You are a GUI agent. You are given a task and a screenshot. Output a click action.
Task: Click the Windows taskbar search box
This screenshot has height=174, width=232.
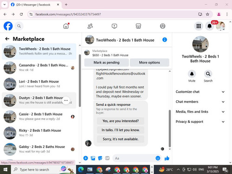pos(43,169)
